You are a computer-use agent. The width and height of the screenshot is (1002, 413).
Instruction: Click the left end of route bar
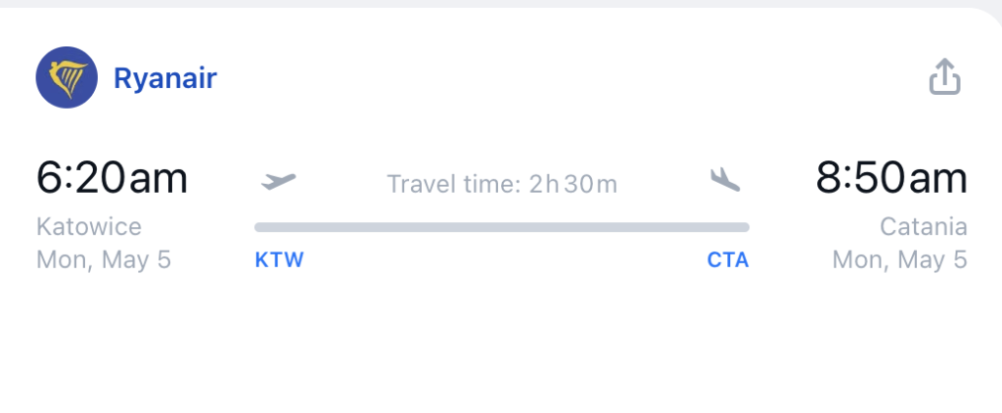coord(259,227)
